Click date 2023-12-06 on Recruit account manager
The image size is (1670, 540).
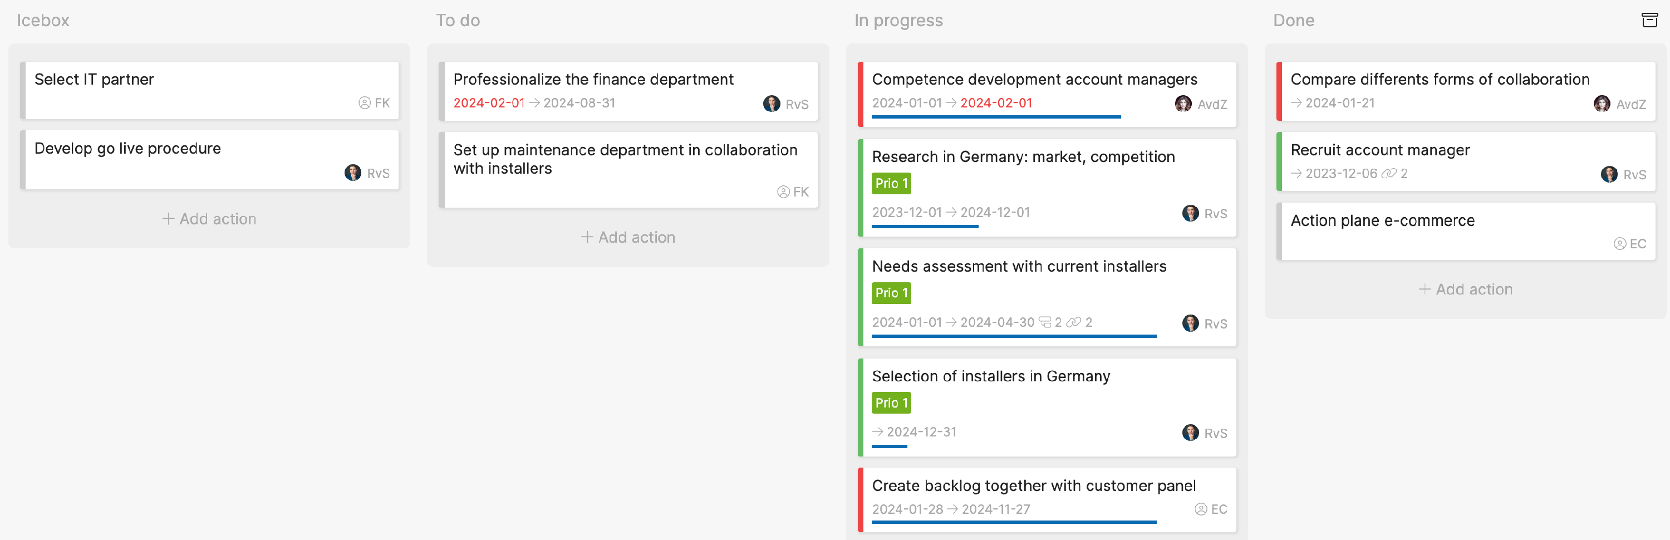point(1340,173)
